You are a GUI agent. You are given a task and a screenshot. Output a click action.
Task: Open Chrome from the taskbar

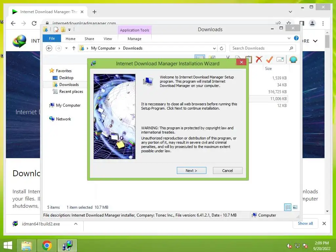coord(47,245)
